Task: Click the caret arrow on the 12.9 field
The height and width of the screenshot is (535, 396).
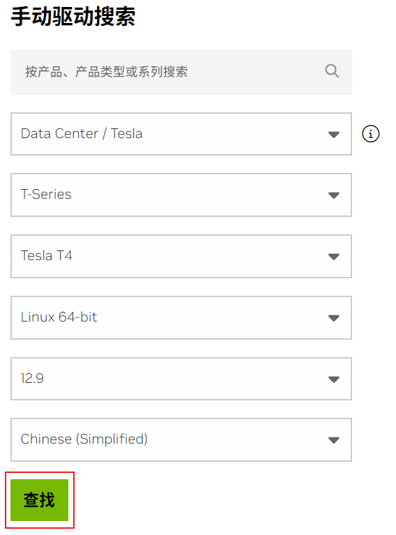Action: [333, 379]
